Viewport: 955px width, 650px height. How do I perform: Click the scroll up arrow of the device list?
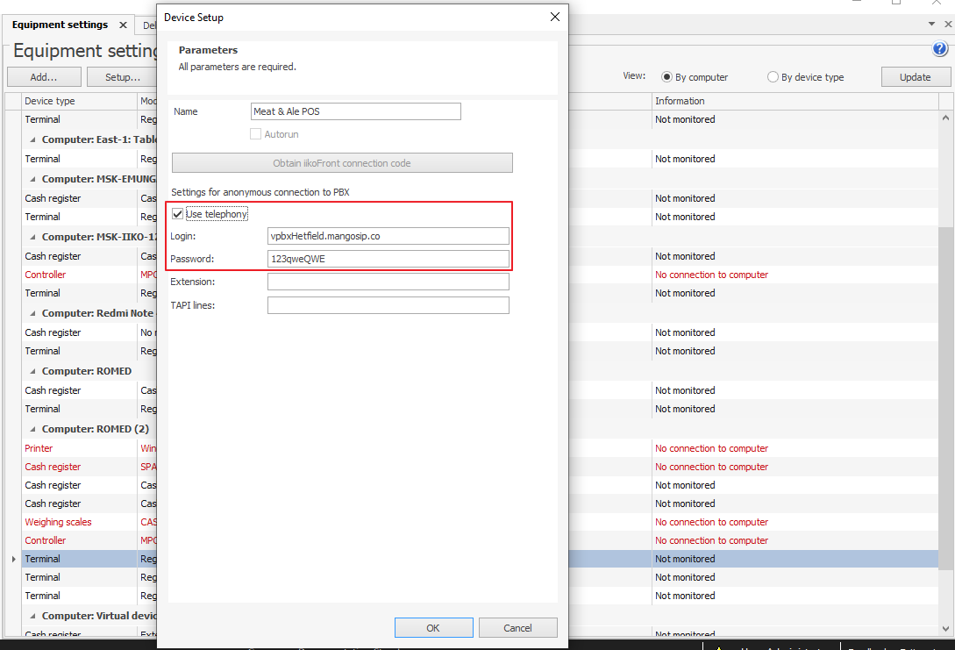coord(945,118)
